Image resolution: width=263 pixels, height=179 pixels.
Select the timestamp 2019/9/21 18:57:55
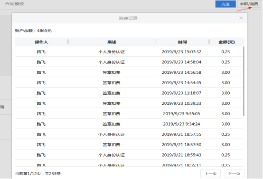(x=181, y=134)
